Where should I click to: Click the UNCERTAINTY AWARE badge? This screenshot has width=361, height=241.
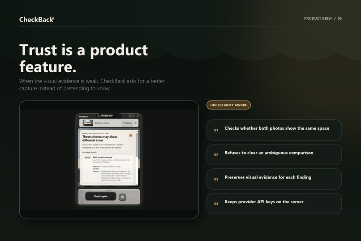click(228, 105)
